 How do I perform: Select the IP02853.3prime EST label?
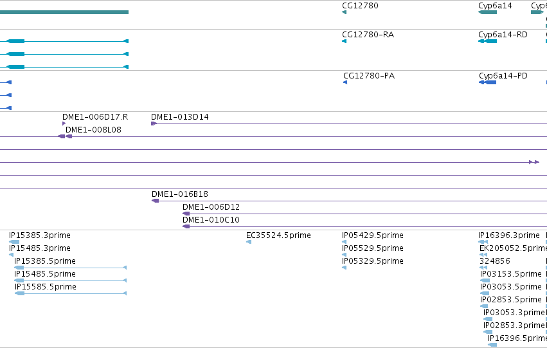514,325
